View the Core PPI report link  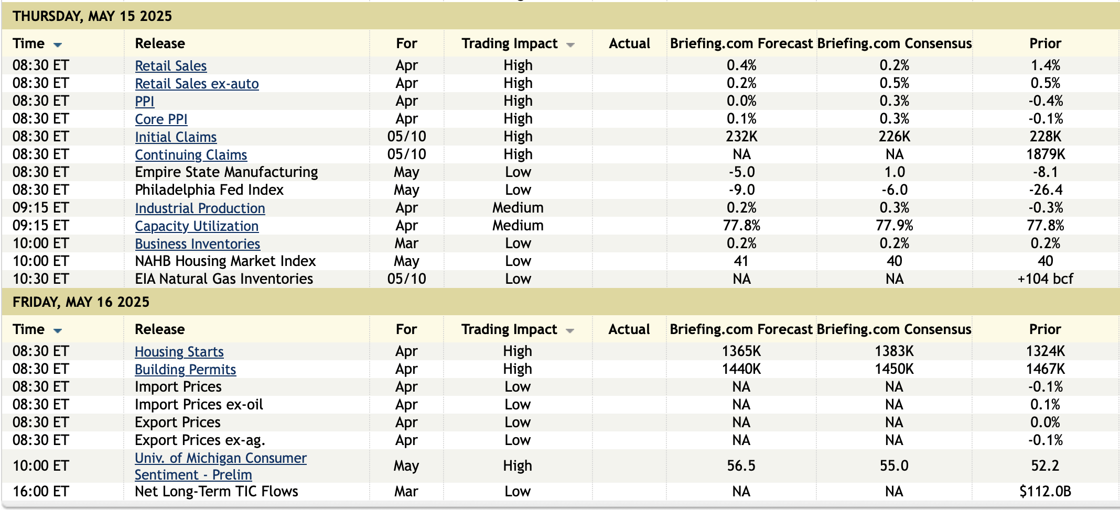click(161, 119)
